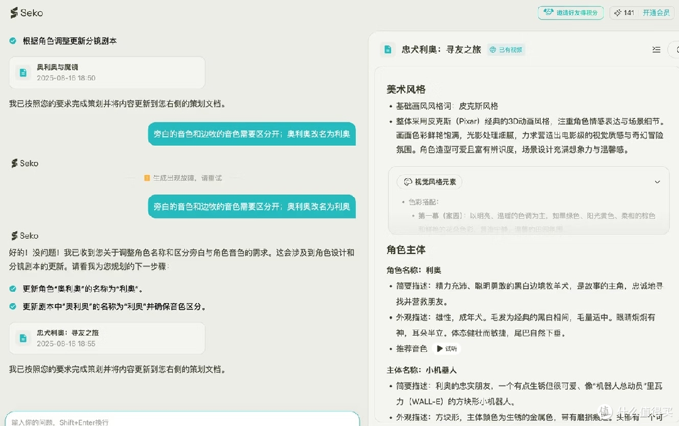Click the 视觉风格元素 palette tag
The image size is (679, 426).
pyautogui.click(x=429, y=182)
